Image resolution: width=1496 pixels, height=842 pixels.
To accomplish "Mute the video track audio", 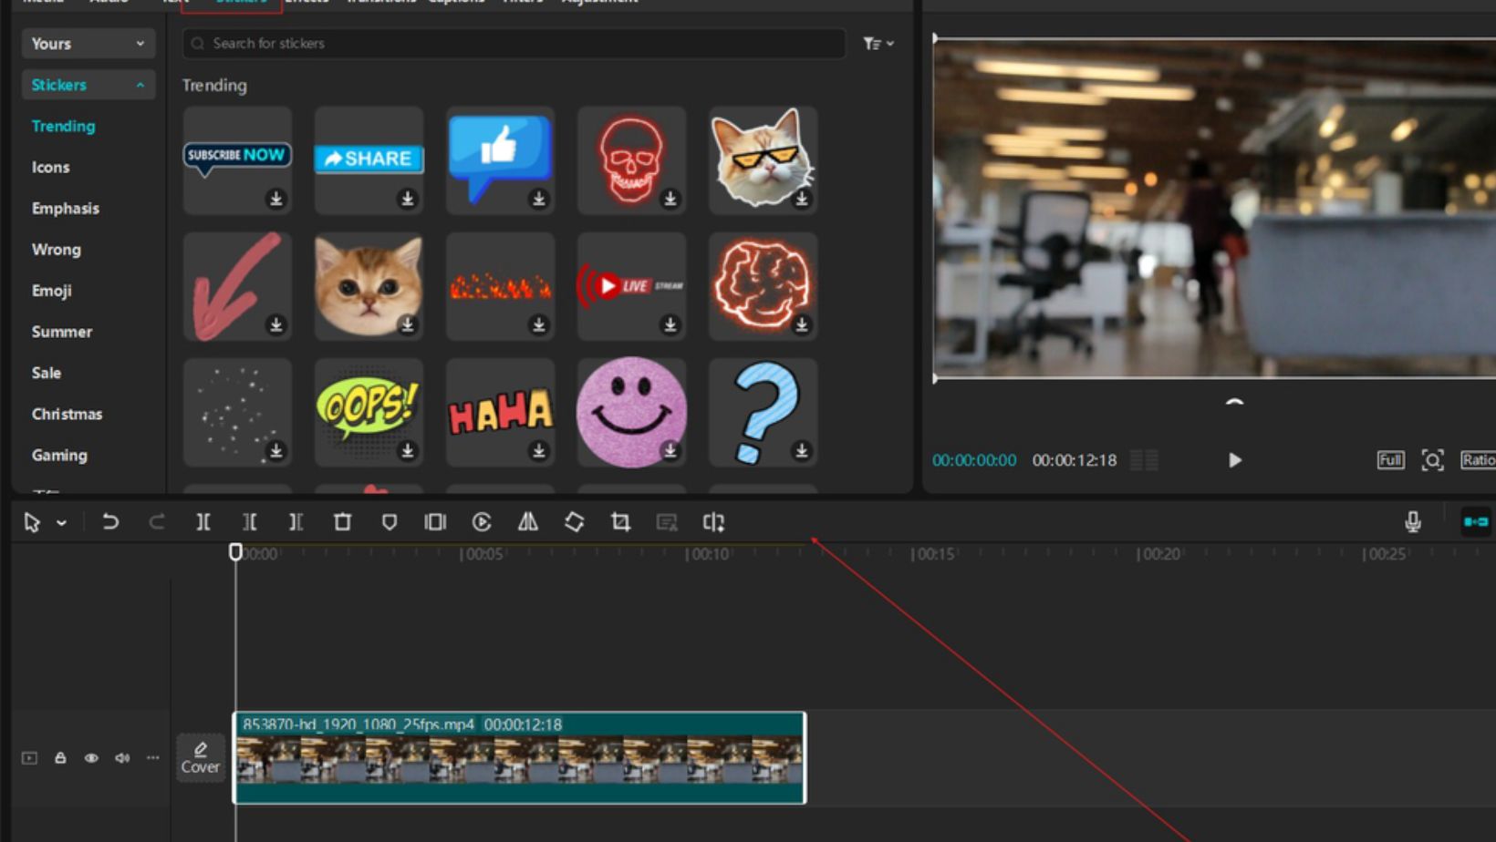I will pos(122,758).
